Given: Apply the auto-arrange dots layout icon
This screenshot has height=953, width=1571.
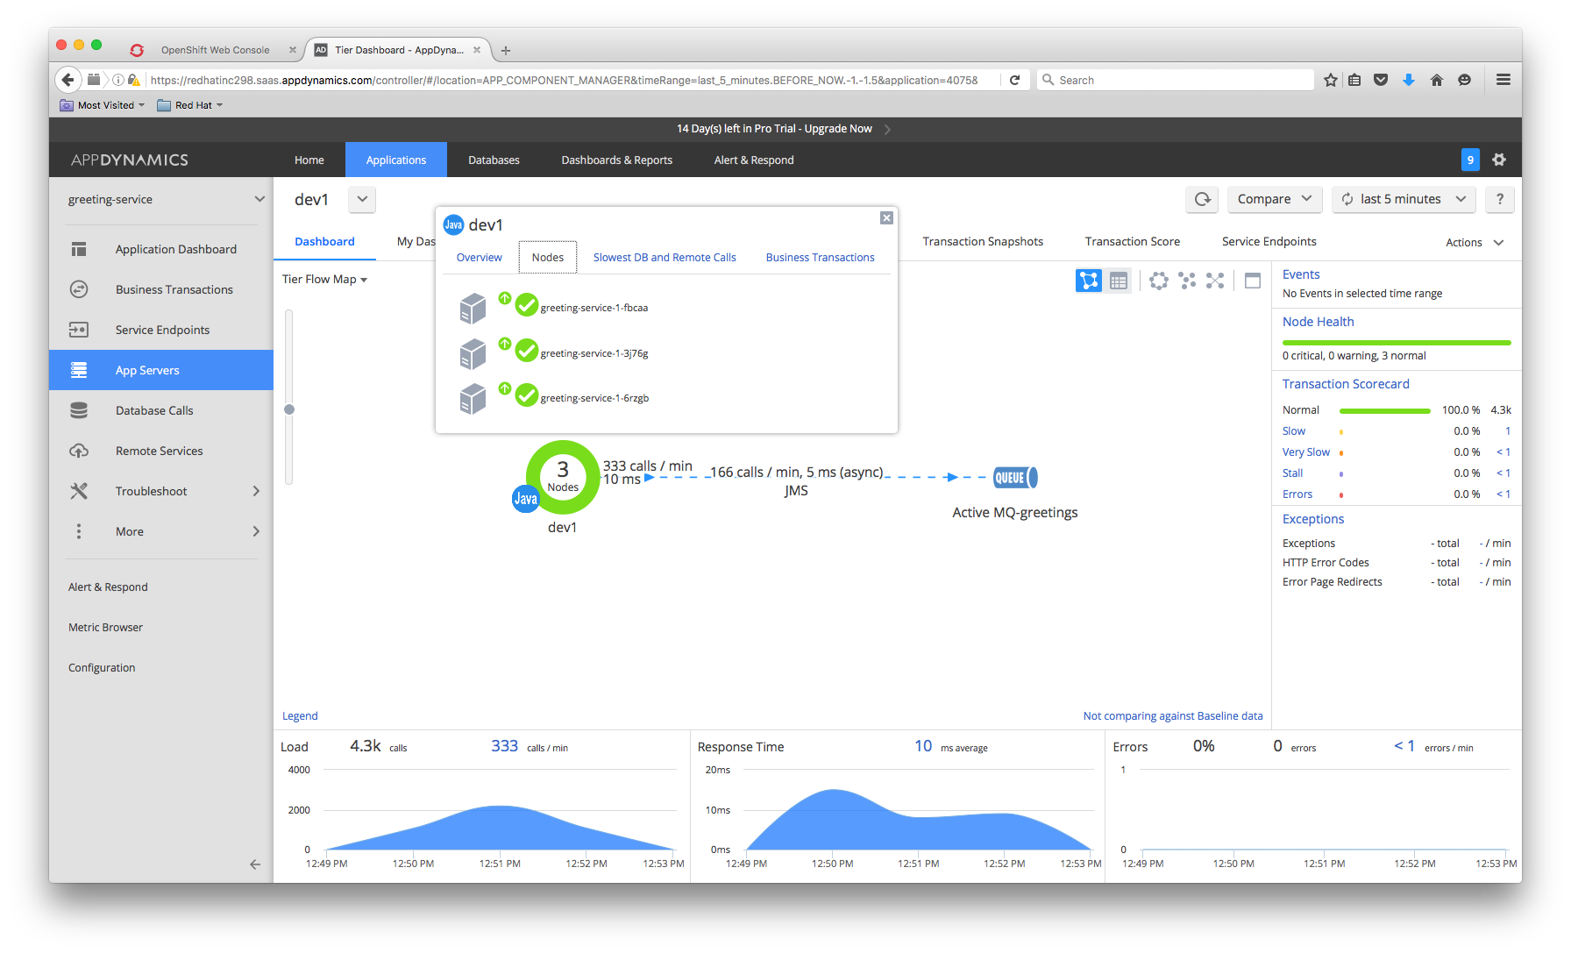Looking at the screenshot, I should click(x=1187, y=281).
